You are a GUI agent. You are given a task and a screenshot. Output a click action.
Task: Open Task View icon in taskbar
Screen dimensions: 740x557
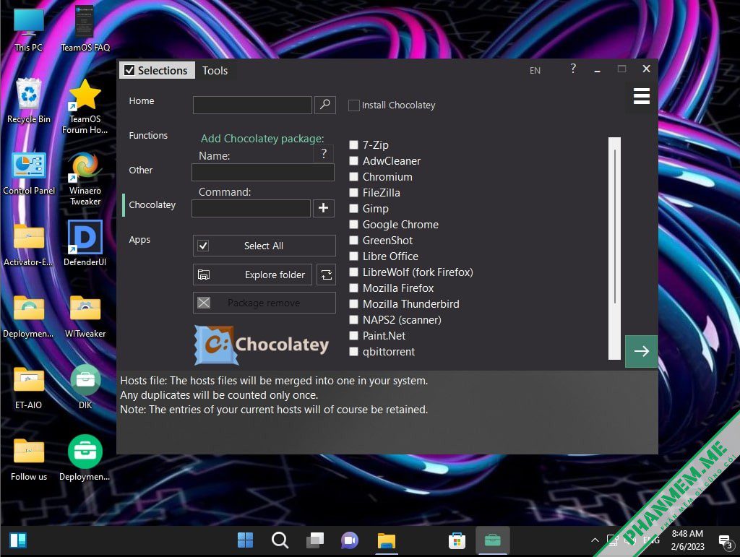coord(315,540)
